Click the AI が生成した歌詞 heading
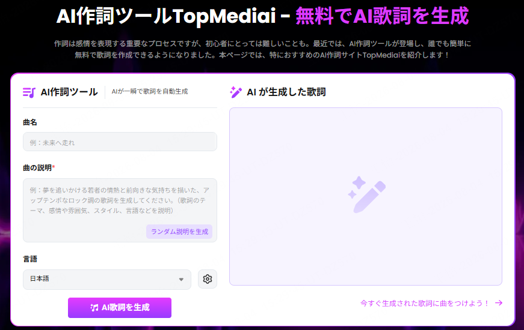Image resolution: width=524 pixels, height=330 pixels. (x=286, y=92)
